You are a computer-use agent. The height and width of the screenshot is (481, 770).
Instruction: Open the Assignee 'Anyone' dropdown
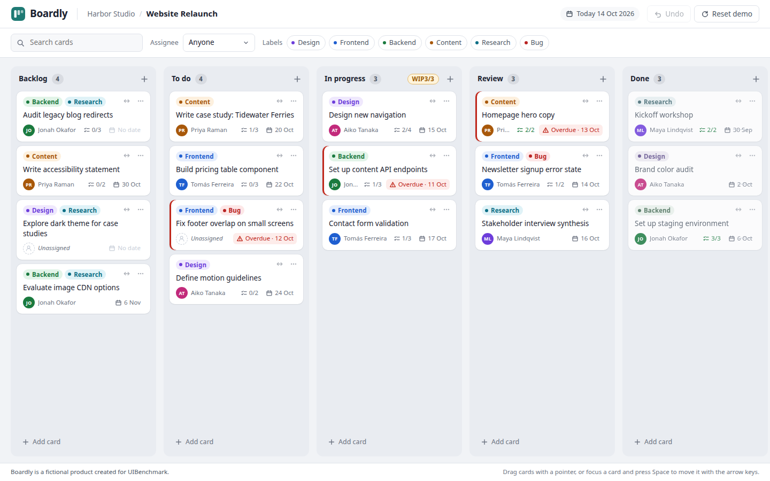219,43
